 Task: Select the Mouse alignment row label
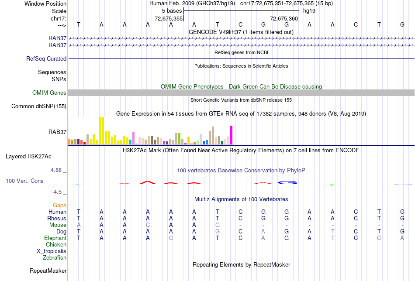pyautogui.click(x=58, y=225)
